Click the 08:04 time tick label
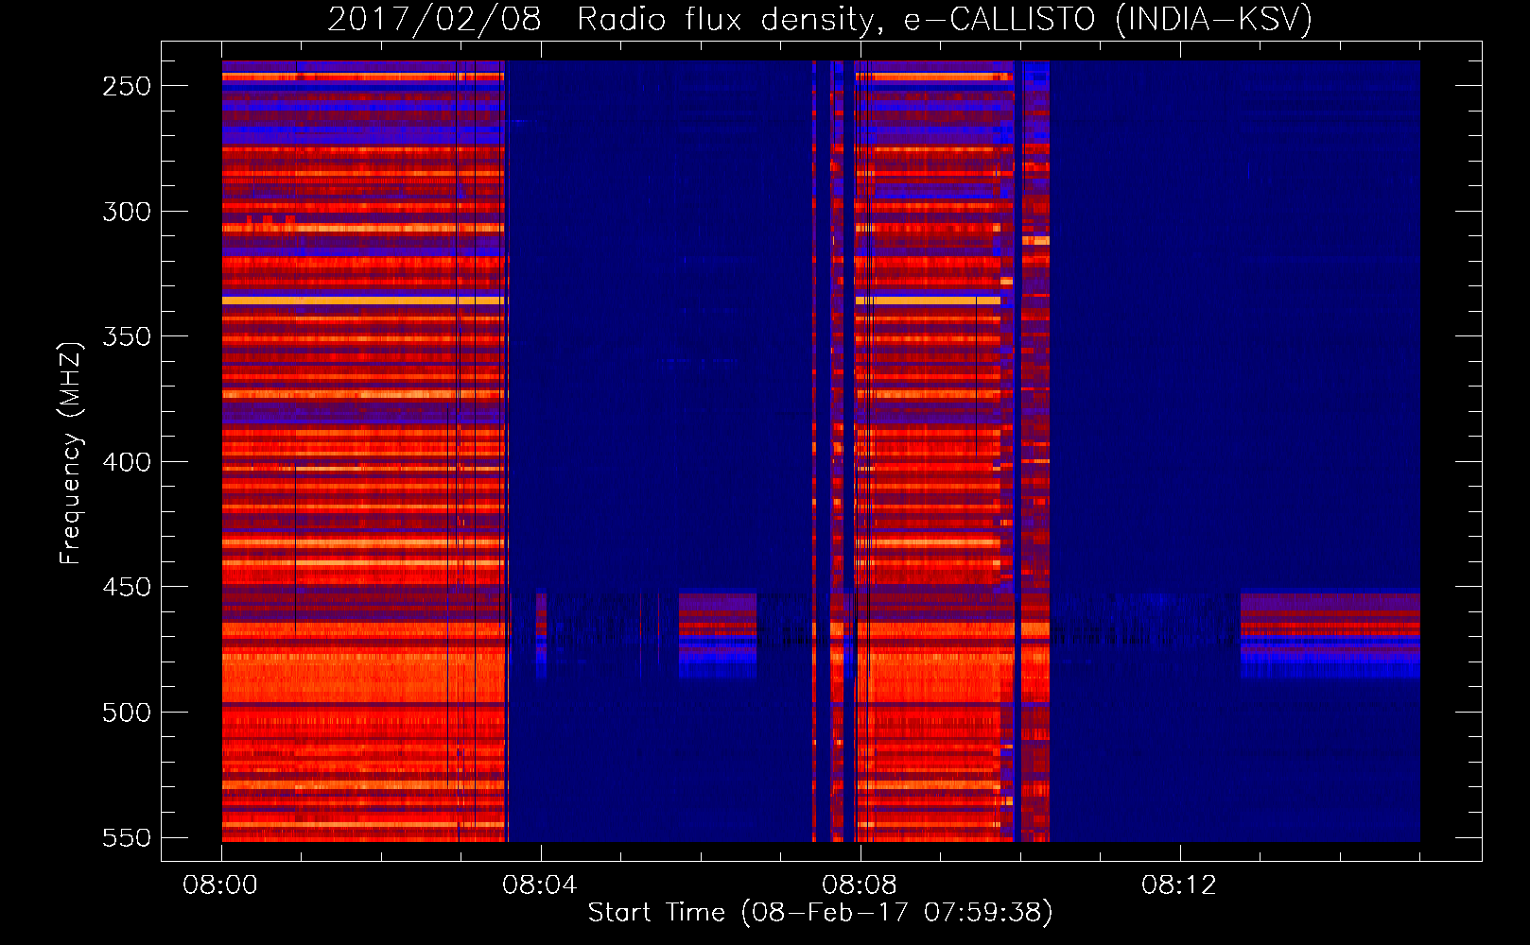 540,885
